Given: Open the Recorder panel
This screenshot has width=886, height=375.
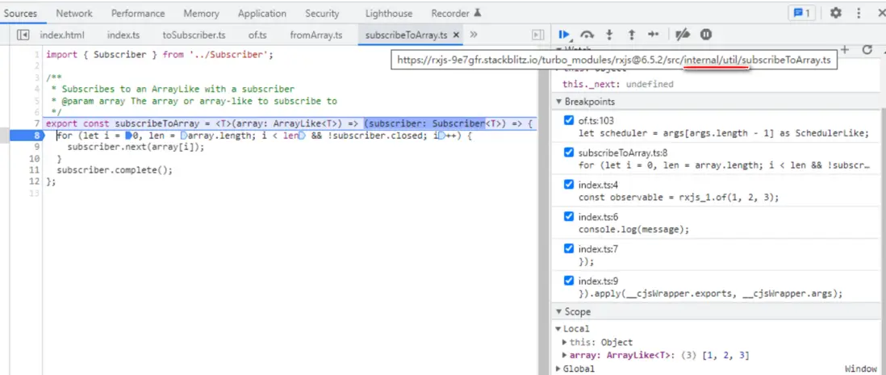Looking at the screenshot, I should coord(456,13).
